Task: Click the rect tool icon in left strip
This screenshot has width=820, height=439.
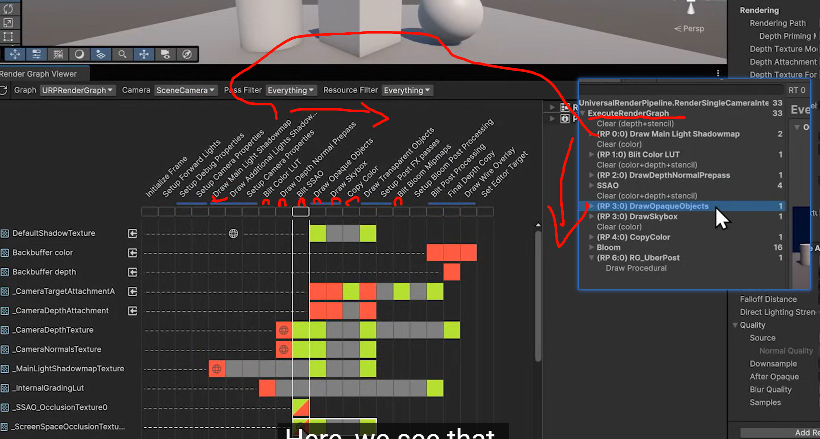Action: click(x=8, y=37)
